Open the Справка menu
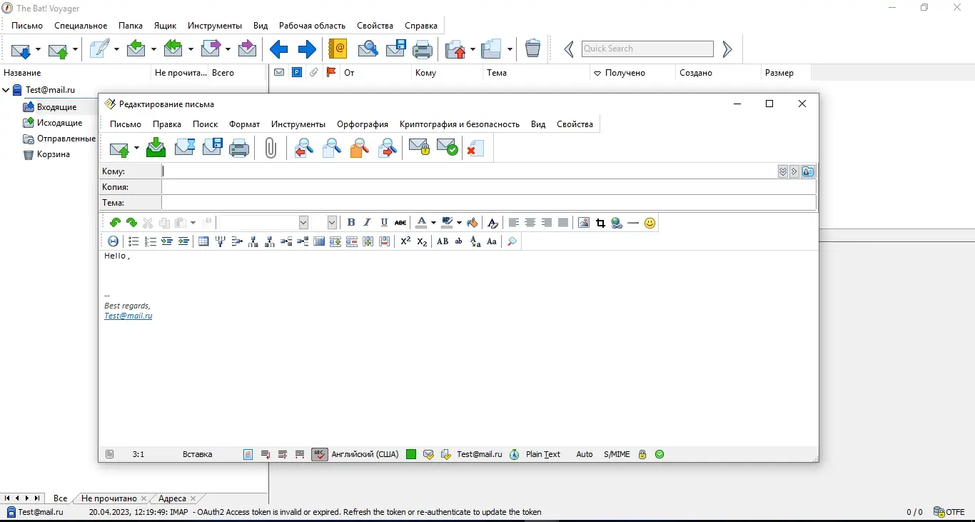The height and width of the screenshot is (522, 975). (421, 26)
